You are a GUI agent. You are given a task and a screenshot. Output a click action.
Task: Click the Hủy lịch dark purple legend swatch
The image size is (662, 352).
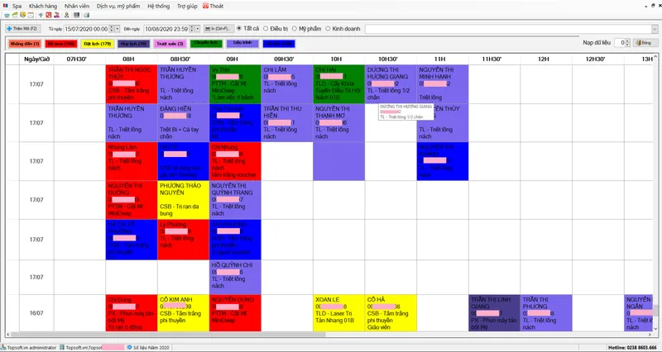tap(133, 44)
